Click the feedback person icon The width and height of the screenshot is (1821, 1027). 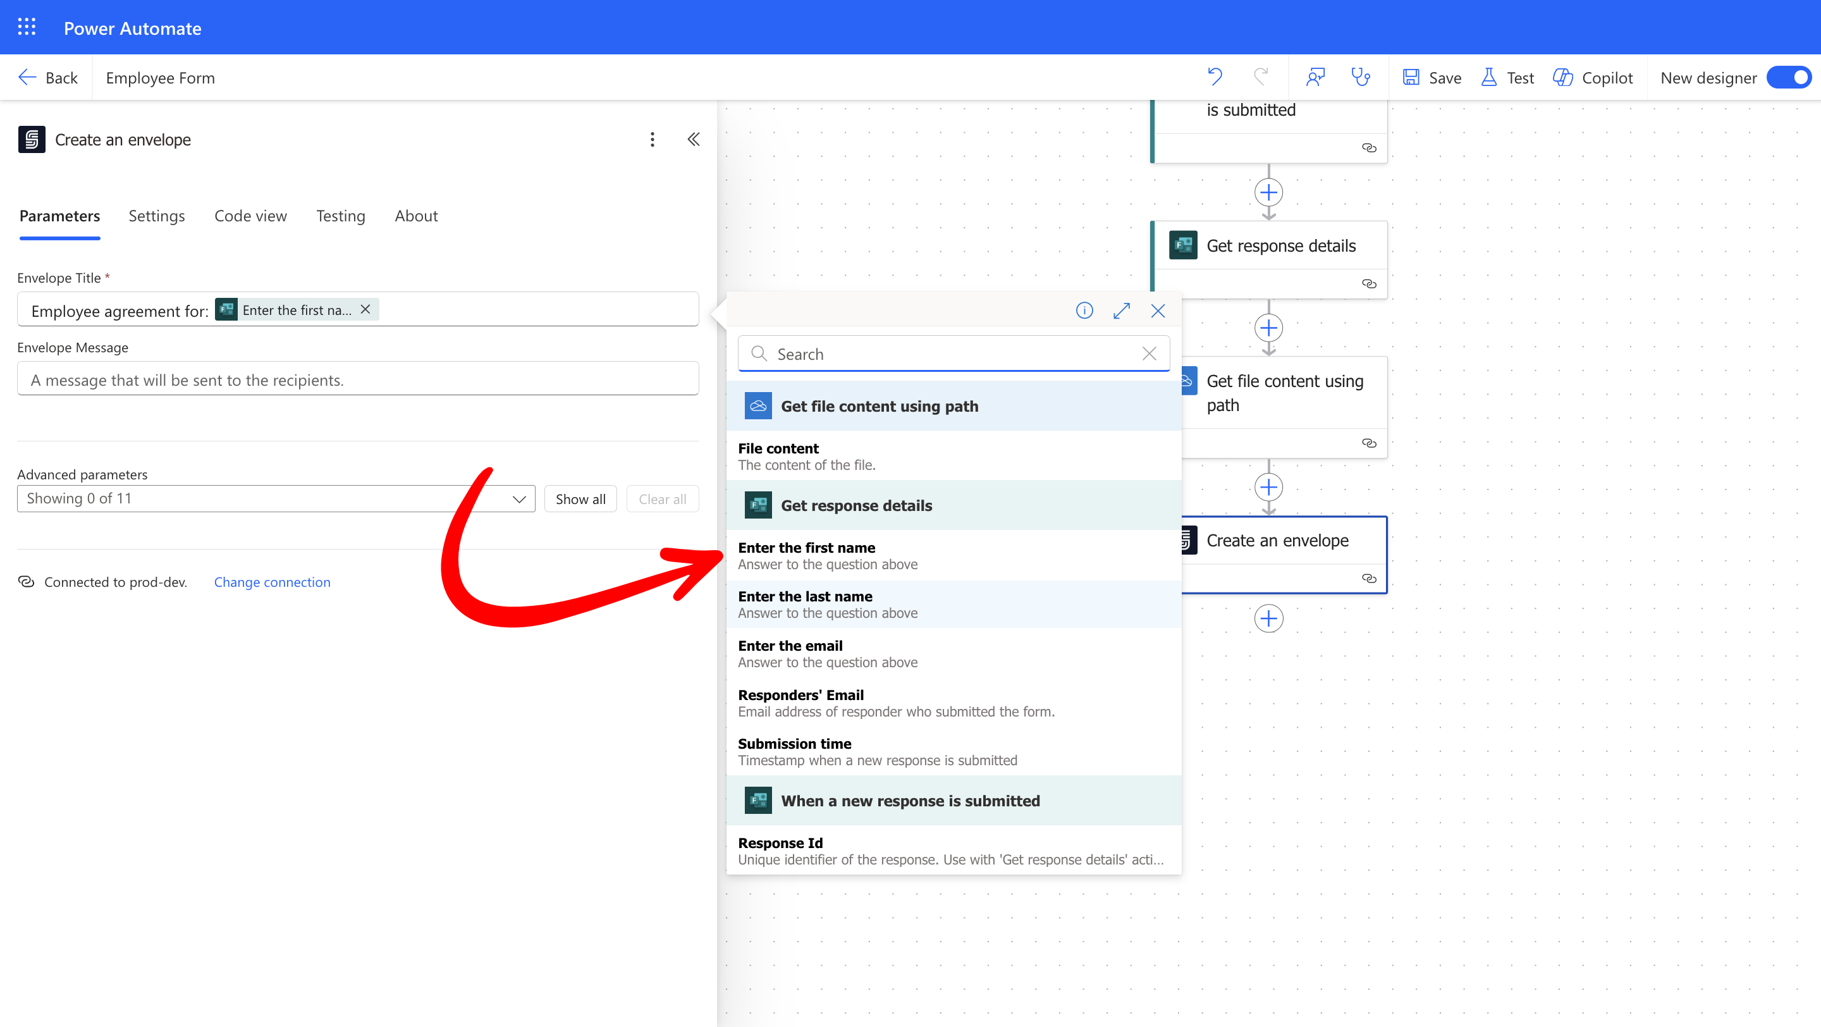tap(1315, 77)
